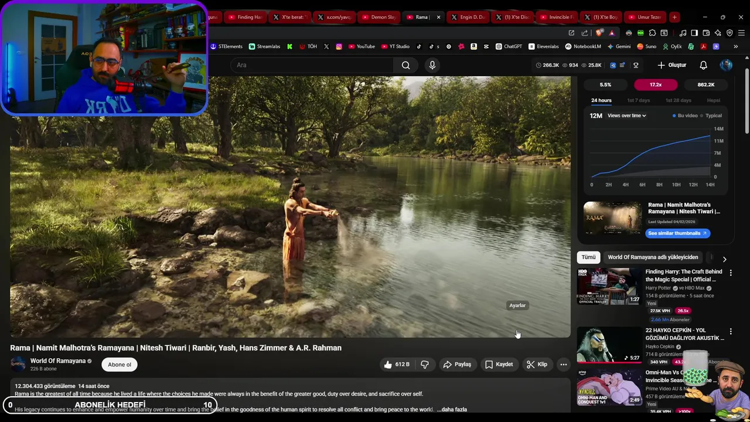
Task: Open the three-dot more actions below video
Action: point(564,365)
